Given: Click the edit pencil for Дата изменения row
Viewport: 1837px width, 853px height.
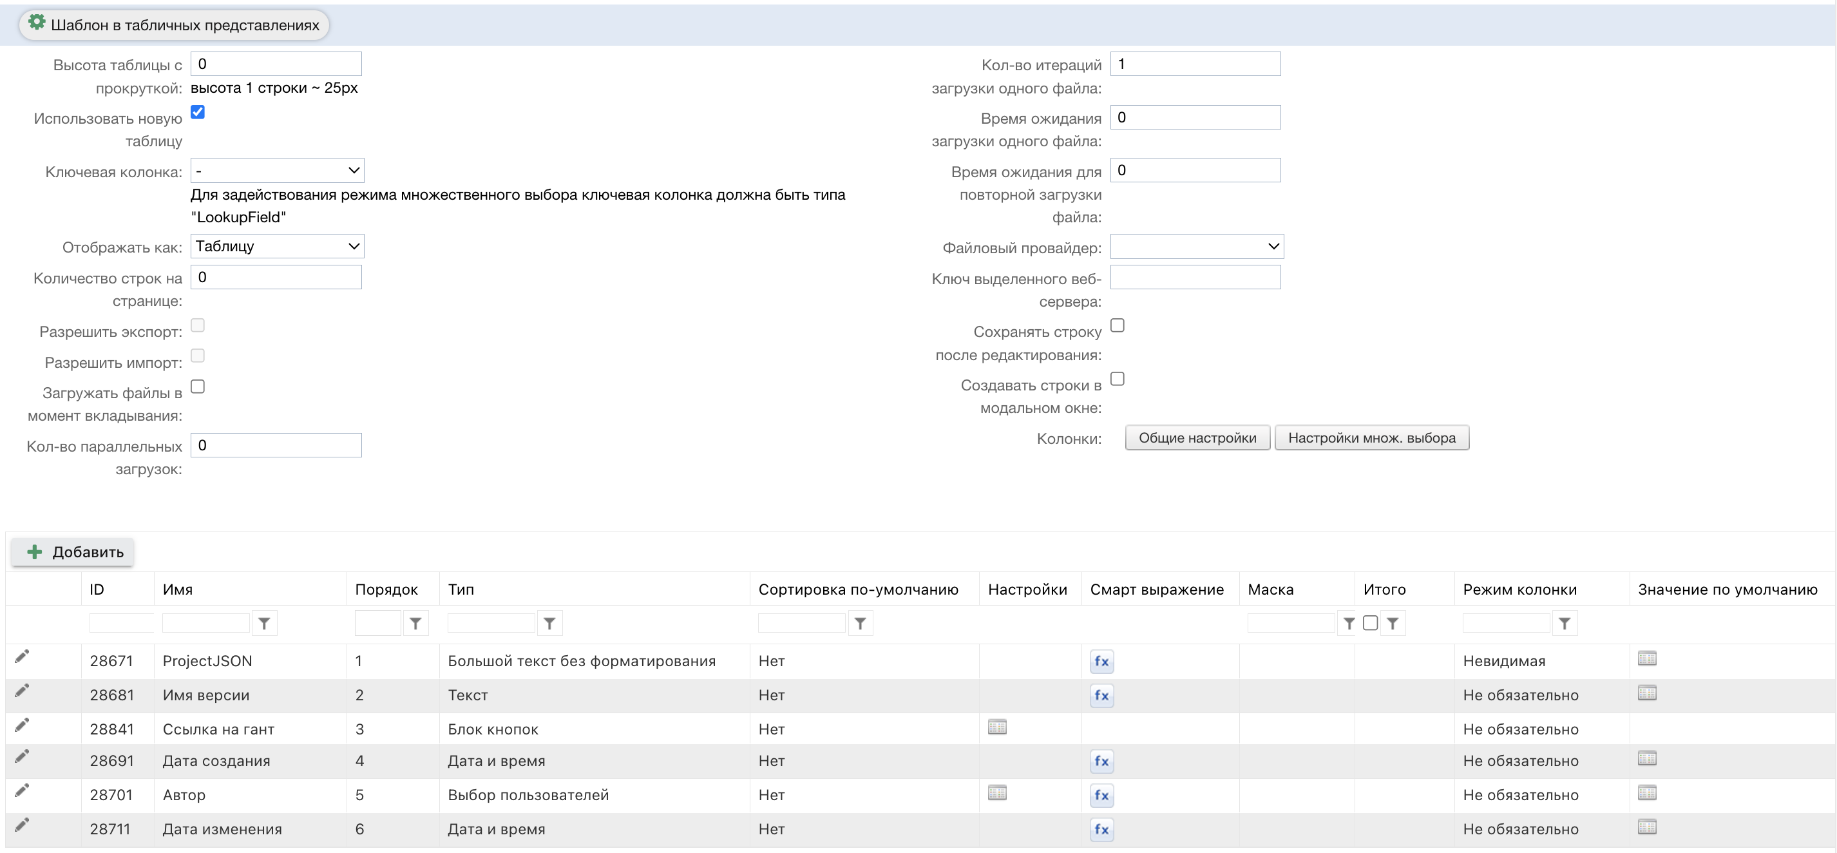Looking at the screenshot, I should (22, 825).
